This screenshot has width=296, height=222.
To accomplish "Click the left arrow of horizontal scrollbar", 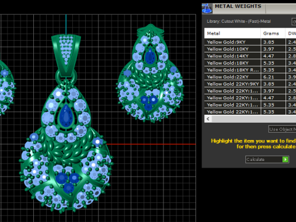I will [208, 119].
